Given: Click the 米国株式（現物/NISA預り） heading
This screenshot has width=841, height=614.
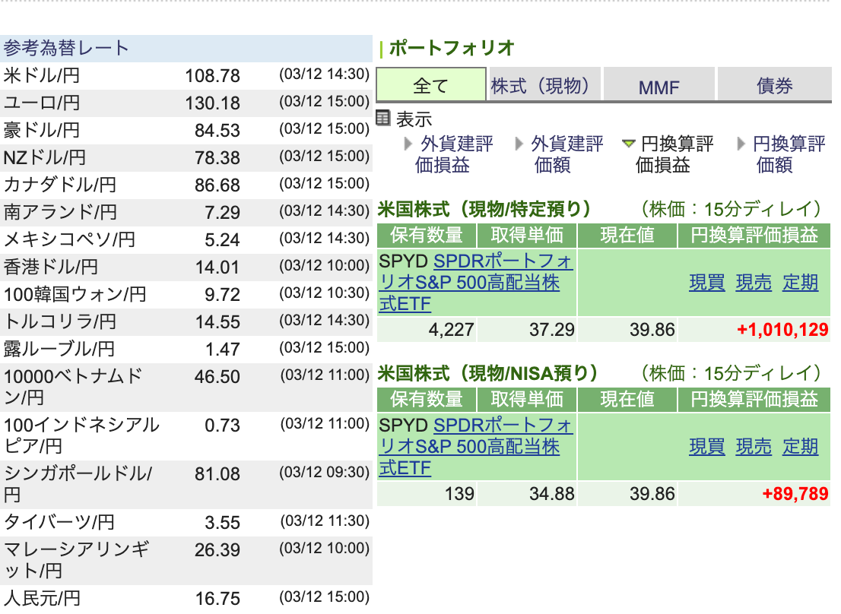Looking at the screenshot, I should [x=488, y=373].
